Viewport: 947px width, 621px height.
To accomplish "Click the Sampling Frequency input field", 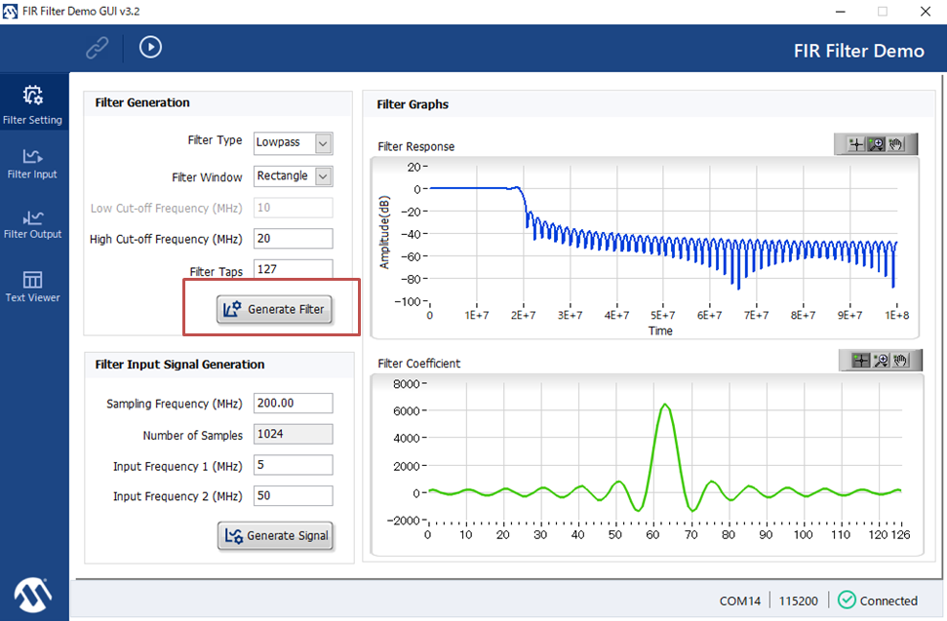I will [x=293, y=404].
